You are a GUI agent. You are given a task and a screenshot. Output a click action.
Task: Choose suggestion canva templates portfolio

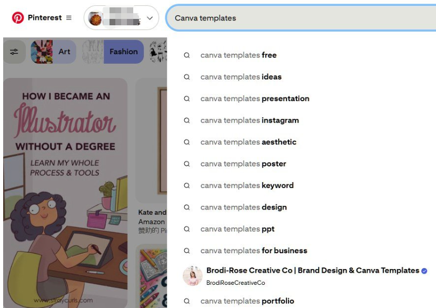tap(247, 301)
